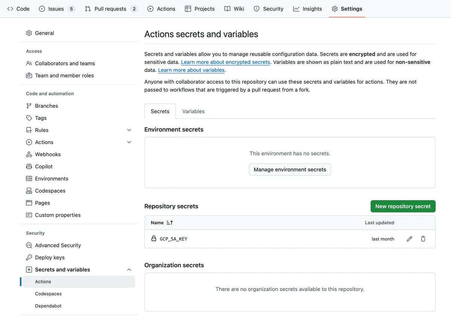Click the Secrets and variables asterisk icon
This screenshot has width=451, height=317.
(x=29, y=270)
